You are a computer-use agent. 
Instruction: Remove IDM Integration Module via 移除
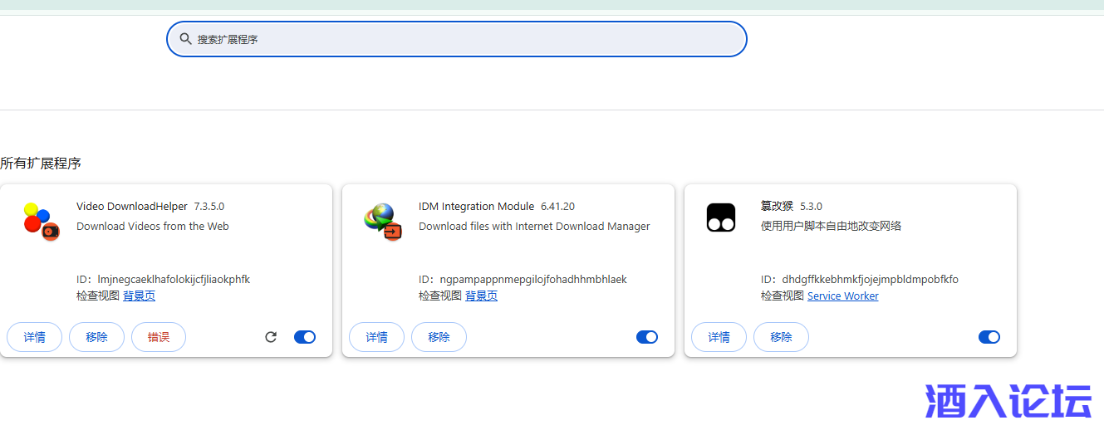439,337
